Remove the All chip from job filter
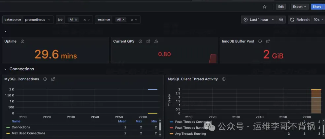The image size is (325, 139). coord(76,20)
